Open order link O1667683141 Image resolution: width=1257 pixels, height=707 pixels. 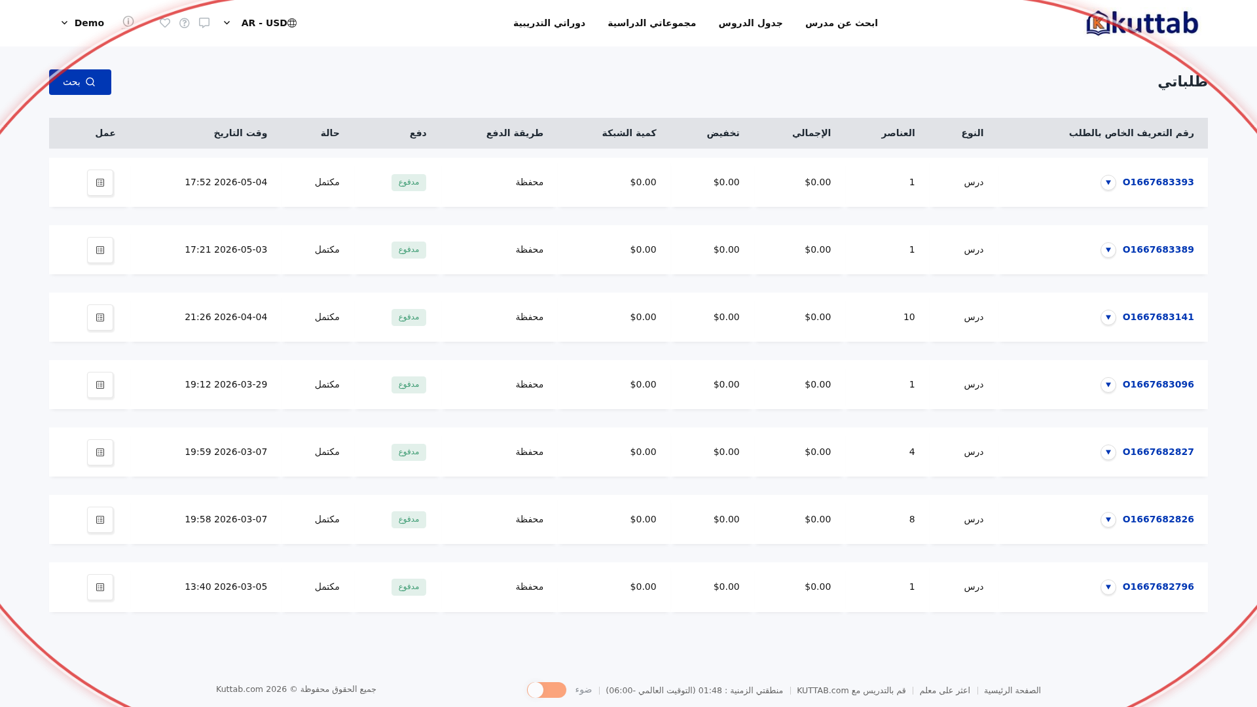tap(1158, 317)
